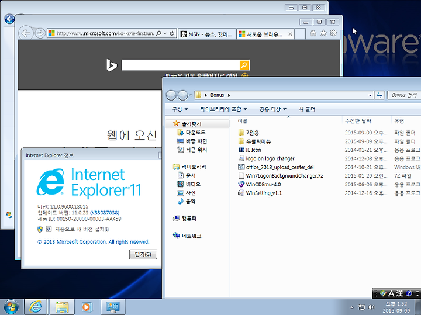
Task: Refresh the page in Internet Explorer
Action: pyautogui.click(x=172, y=33)
